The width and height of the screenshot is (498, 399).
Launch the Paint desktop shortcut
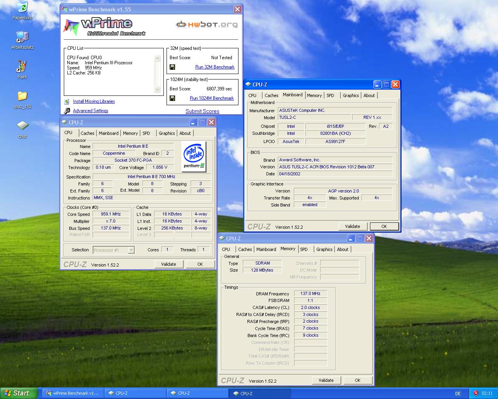[22, 67]
